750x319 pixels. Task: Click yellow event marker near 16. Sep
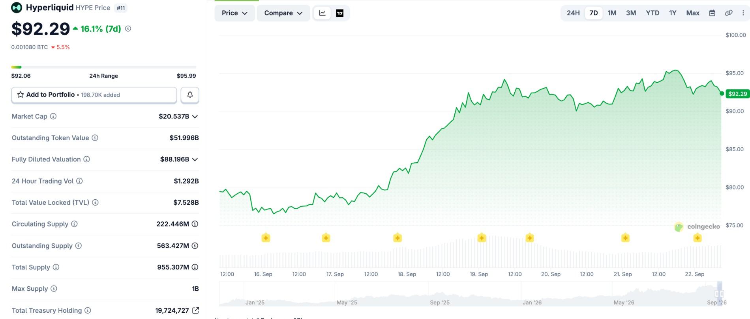pyautogui.click(x=266, y=238)
